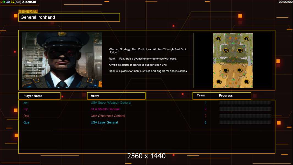This screenshot has height=165, width=293.
Task: Click GLA Stealth General army entry
Action: 105,109
